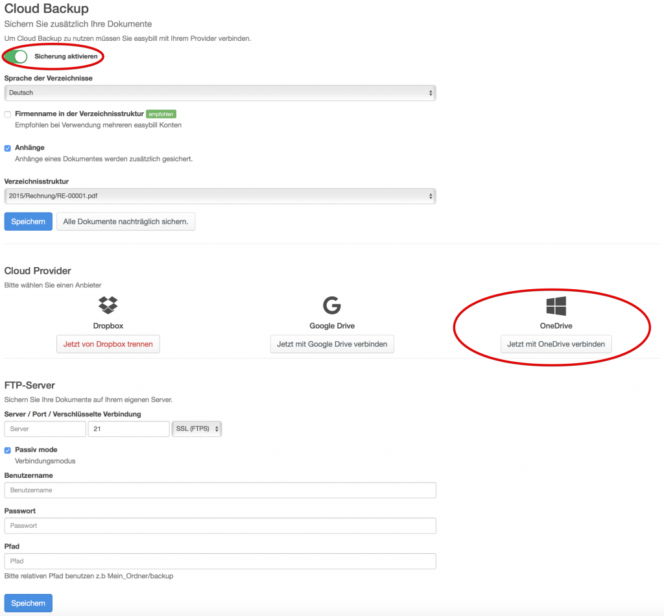The height and width of the screenshot is (616, 664).
Task: Focus the Server input field
Action: 45,429
